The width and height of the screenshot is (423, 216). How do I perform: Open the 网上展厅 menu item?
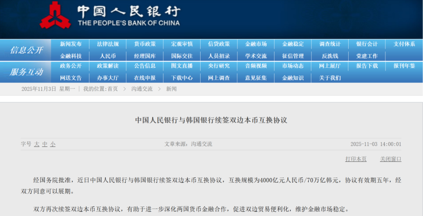(x=330, y=66)
